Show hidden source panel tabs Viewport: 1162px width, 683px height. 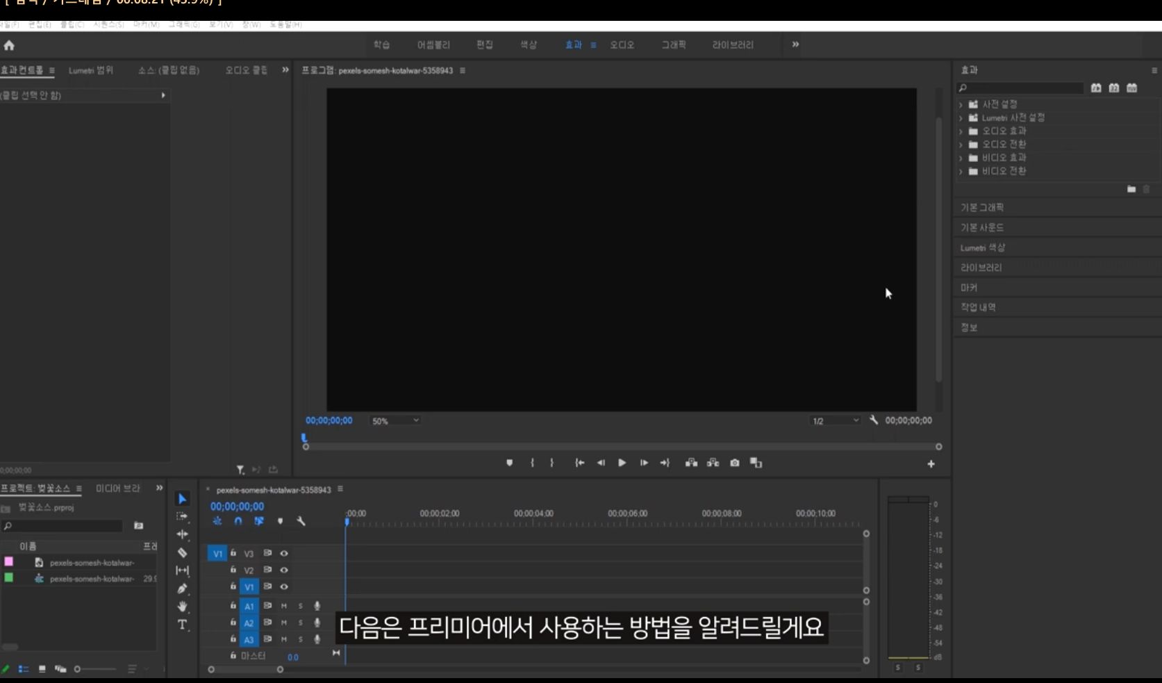pyautogui.click(x=285, y=70)
